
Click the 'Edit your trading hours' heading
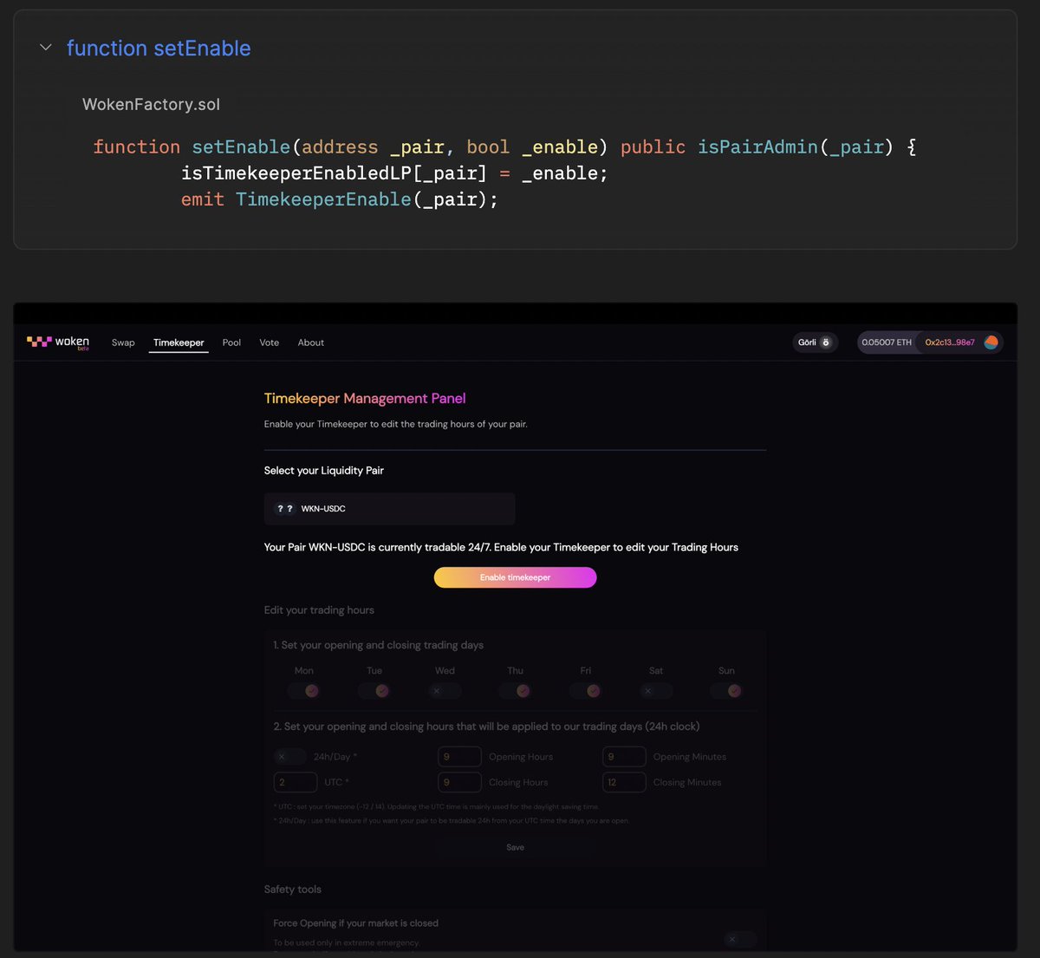pos(319,610)
